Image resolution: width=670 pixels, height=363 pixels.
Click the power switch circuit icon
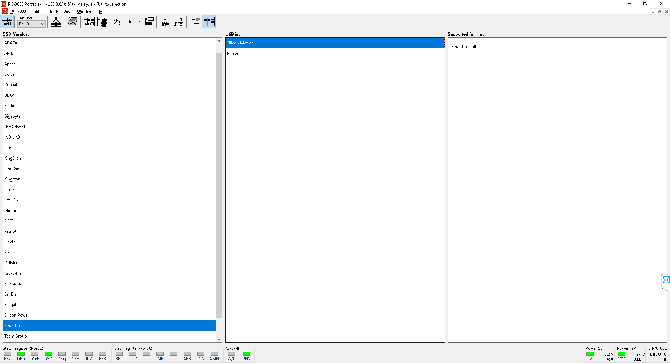coord(179,22)
